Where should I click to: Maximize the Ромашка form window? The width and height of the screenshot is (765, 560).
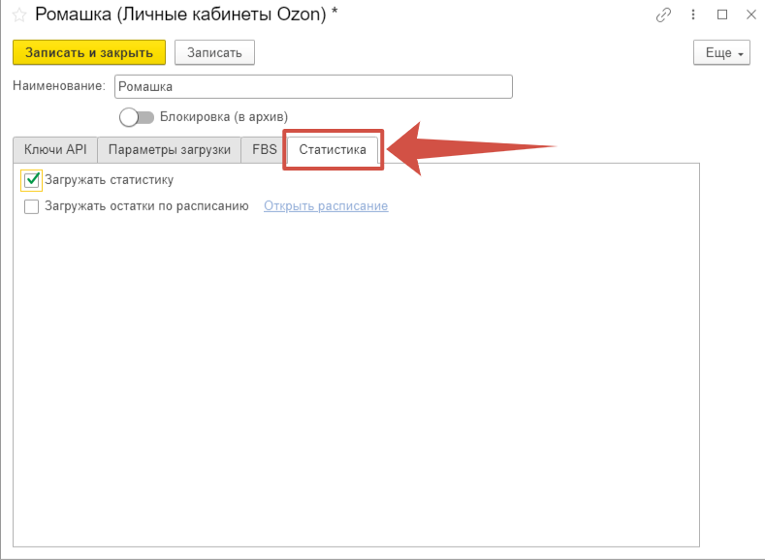click(x=722, y=16)
